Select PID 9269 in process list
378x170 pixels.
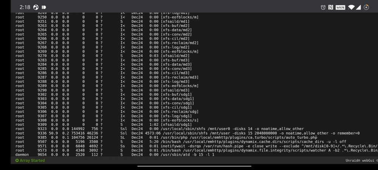click(x=42, y=51)
